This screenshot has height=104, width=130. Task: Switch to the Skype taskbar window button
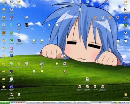[x=66, y=102]
